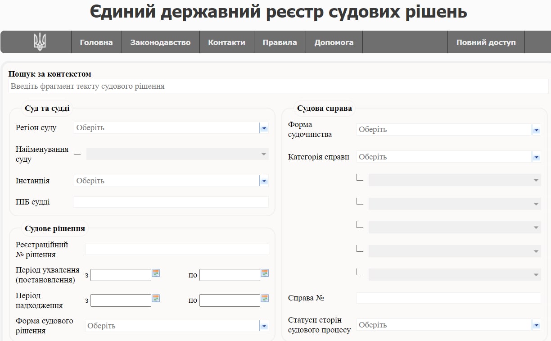Open the Статус сторін судового процесу dropdown
The width and height of the screenshot is (551, 341).
pyautogui.click(x=536, y=325)
